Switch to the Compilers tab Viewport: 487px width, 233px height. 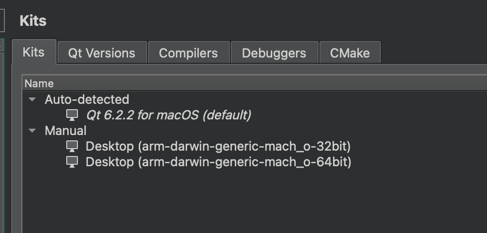[x=188, y=53]
